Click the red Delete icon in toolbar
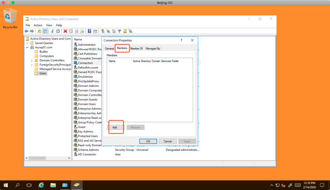This screenshot has width=330, height=190. point(65,31)
